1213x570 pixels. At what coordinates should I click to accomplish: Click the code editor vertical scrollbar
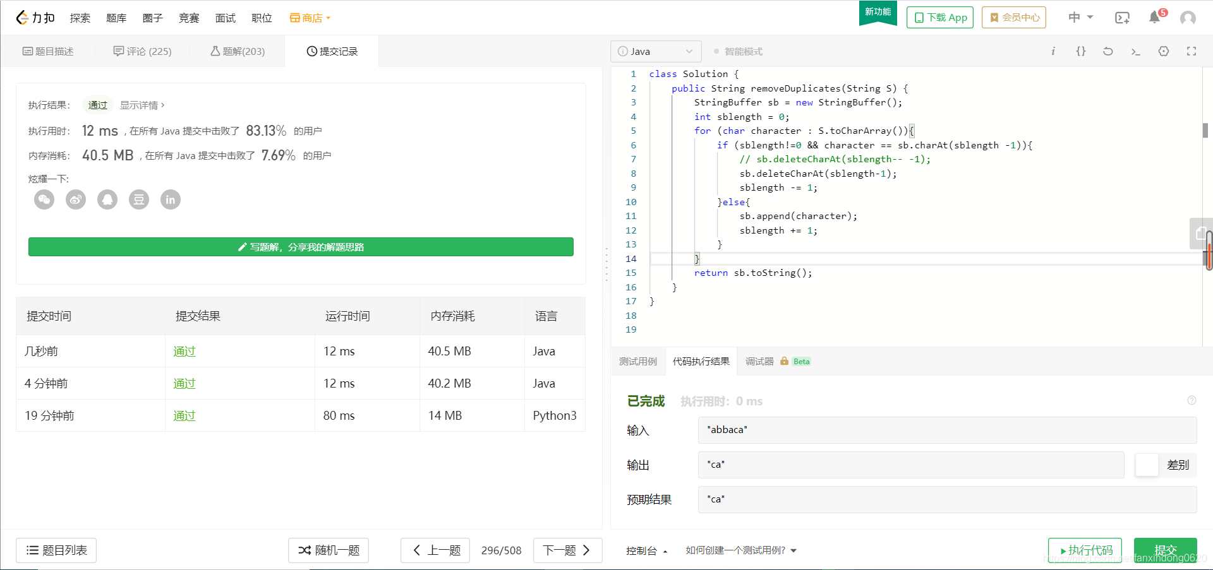coord(1205,130)
